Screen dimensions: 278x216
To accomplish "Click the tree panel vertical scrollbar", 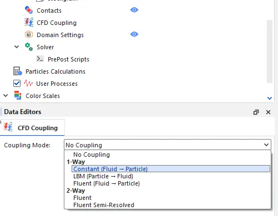I will coord(270,52).
